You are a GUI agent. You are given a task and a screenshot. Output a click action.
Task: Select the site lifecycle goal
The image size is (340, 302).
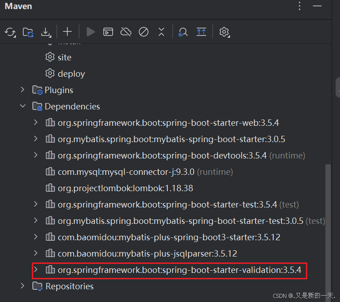tap(65, 57)
